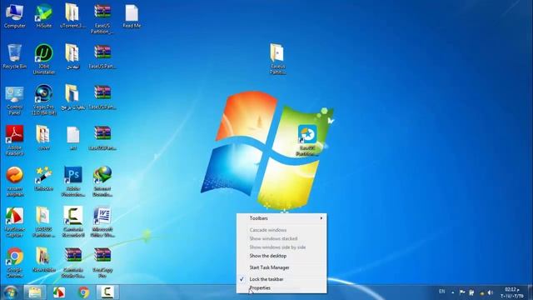This screenshot has height=300, width=533.
Task: Switch to FastStone Capture on the taskbar
Action: [59, 292]
